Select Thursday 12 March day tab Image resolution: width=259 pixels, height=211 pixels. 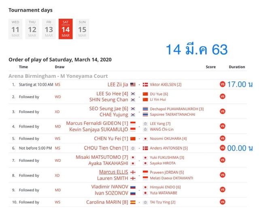pyautogui.click(x=32, y=29)
